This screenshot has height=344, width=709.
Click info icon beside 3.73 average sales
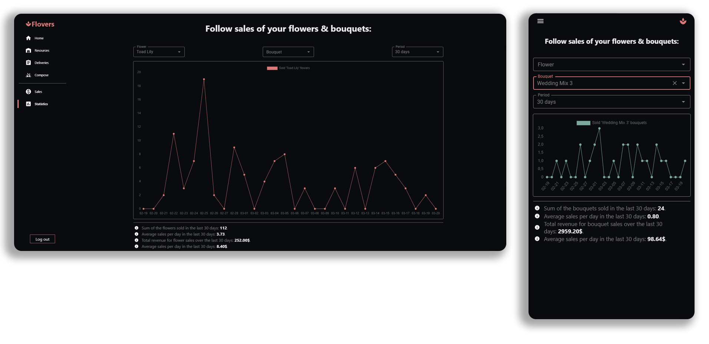(136, 234)
